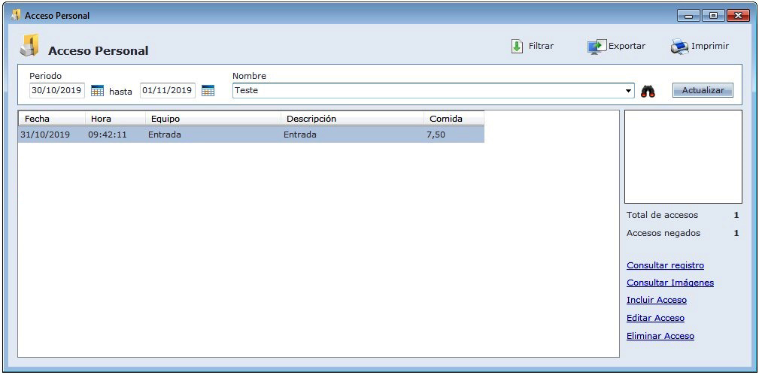Click the binoculars search icon

click(648, 91)
